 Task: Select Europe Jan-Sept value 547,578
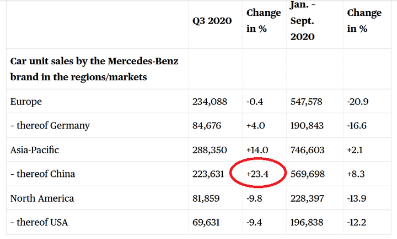(x=306, y=102)
